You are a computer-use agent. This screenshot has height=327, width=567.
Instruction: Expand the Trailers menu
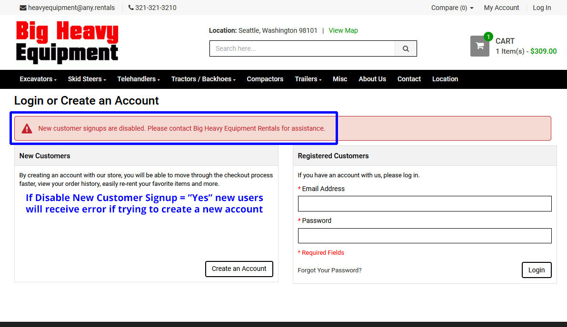point(308,79)
